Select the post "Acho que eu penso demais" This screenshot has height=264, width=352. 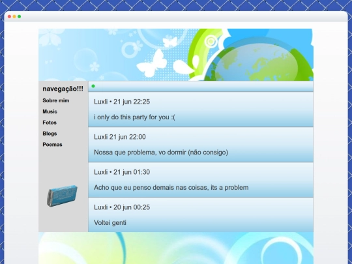[201, 180]
